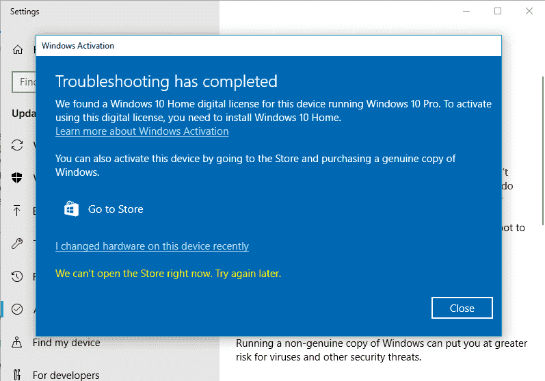Click the Windows Activation dialog title bar
This screenshot has width=545, height=381.
269,46
